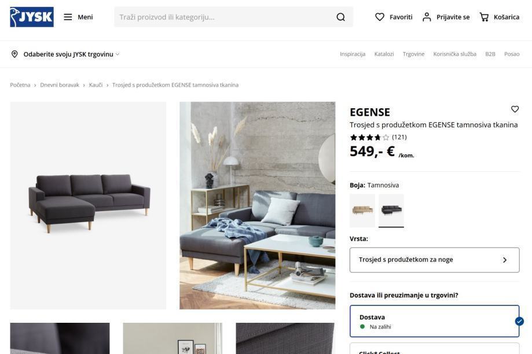The width and height of the screenshot is (532, 354).
Task: Select the dark grey sofa color swatch
Action: click(391, 210)
